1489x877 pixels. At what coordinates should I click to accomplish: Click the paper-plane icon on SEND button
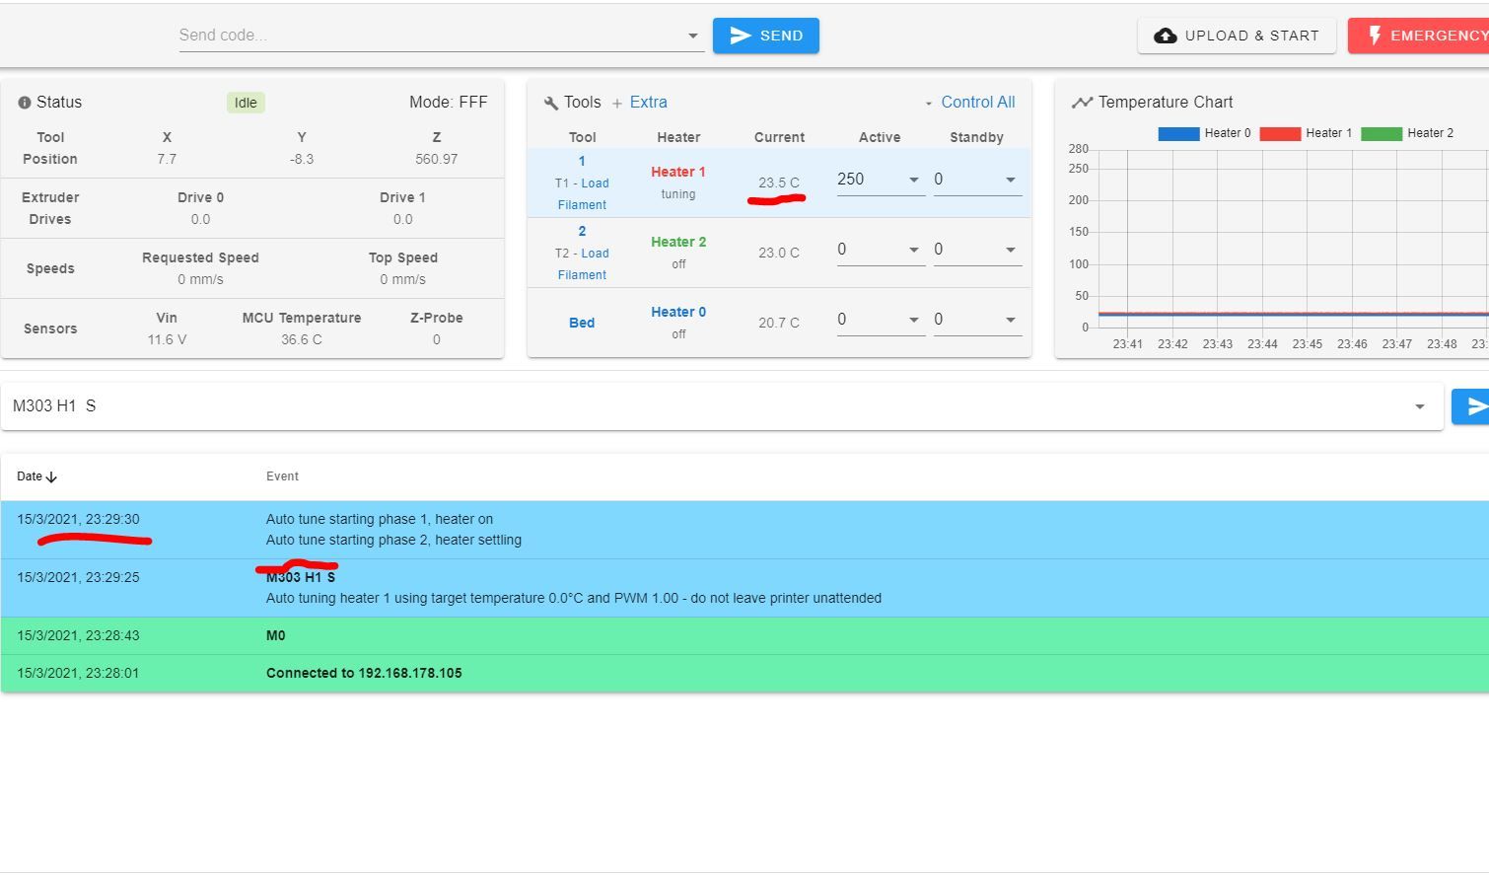tap(740, 36)
